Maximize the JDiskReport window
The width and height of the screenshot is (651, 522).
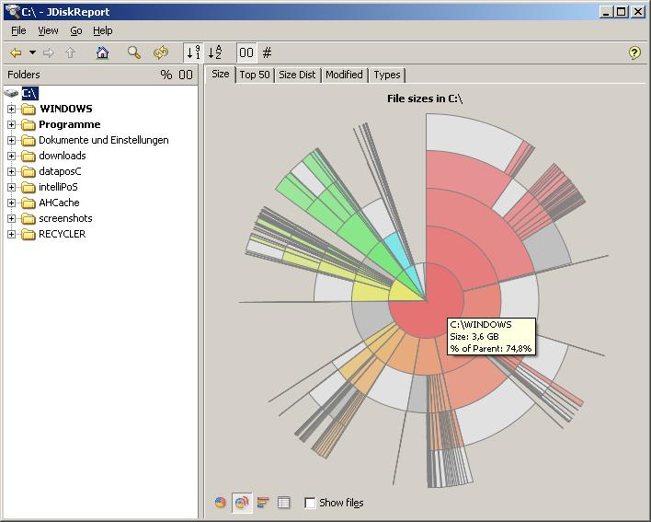pyautogui.click(x=622, y=12)
